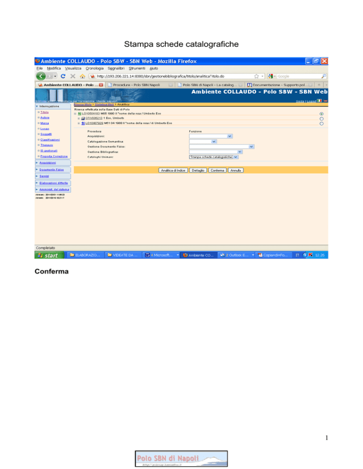The width and height of the screenshot is (363, 469).
Task: Open the Visualizza menu
Action: 73,68
